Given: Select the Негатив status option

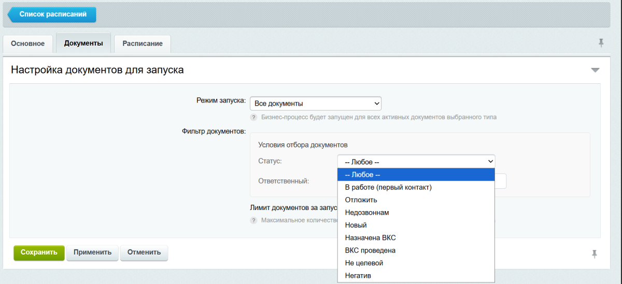Looking at the screenshot, I should click(x=416, y=276).
